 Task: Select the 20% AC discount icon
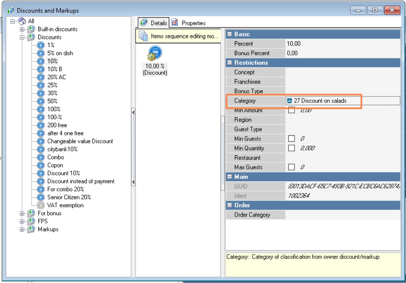tap(40, 77)
